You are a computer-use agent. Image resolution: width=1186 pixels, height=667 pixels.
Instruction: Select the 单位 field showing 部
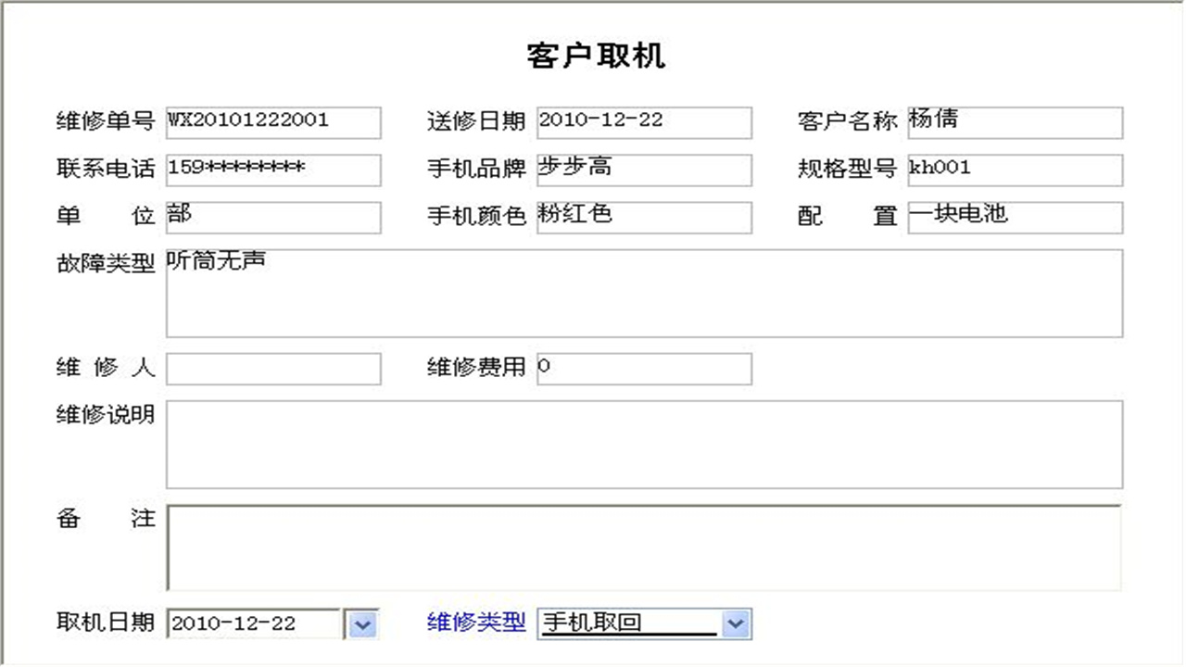click(x=272, y=217)
